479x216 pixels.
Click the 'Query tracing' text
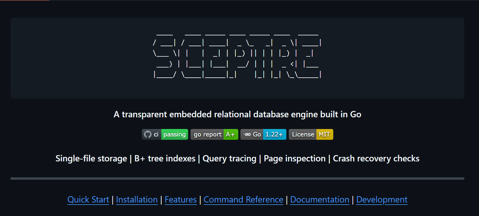[x=230, y=159]
